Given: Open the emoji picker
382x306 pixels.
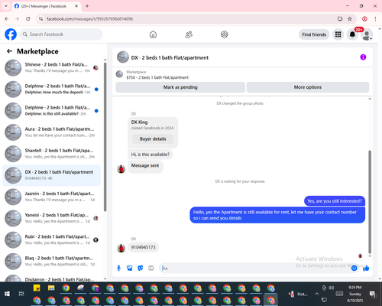Looking at the screenshot, I should (354, 268).
